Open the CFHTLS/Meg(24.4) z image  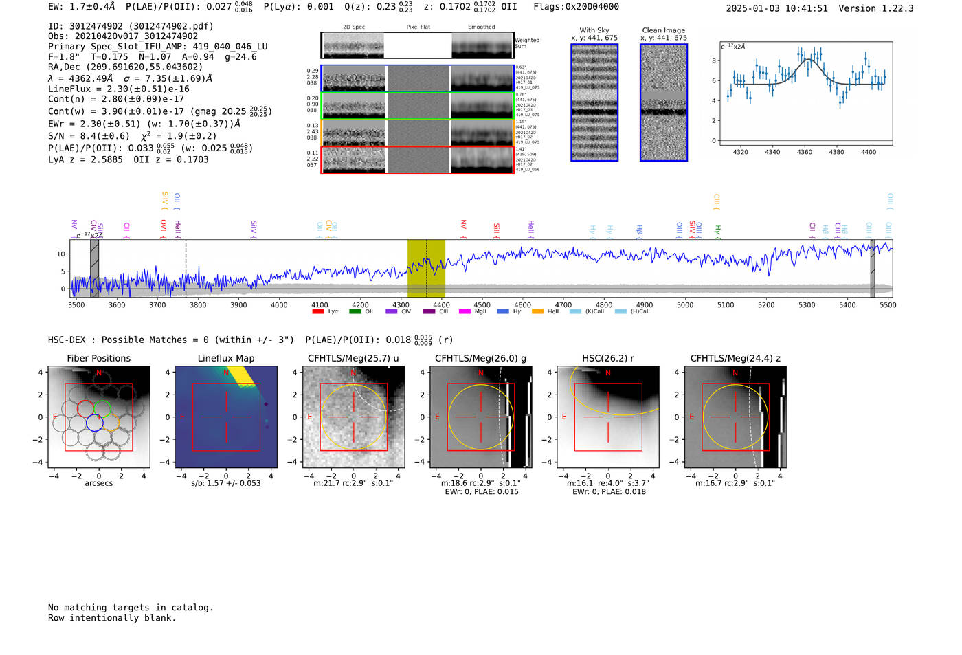click(x=735, y=417)
